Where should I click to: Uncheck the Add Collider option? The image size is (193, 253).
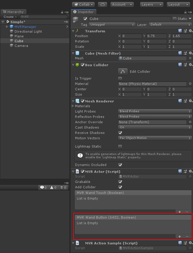[120, 187]
